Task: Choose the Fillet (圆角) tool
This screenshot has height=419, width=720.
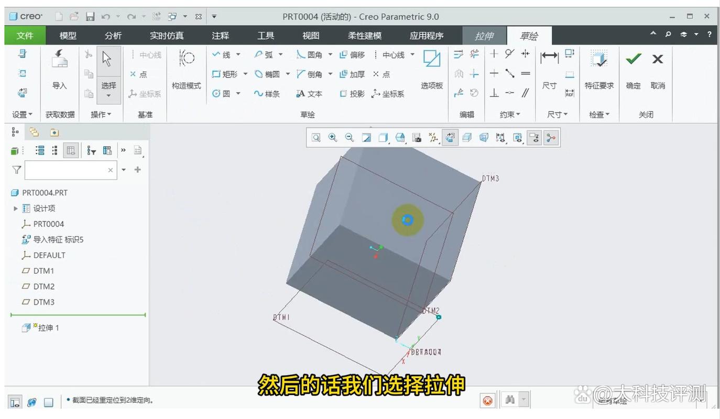Action: pos(309,54)
